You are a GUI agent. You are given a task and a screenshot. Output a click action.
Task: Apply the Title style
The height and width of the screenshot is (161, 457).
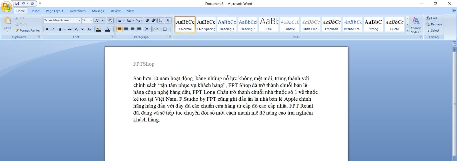[x=269, y=24]
